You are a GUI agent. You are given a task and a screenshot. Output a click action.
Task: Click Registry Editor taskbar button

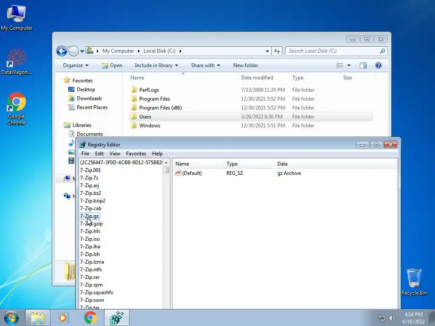[116, 318]
